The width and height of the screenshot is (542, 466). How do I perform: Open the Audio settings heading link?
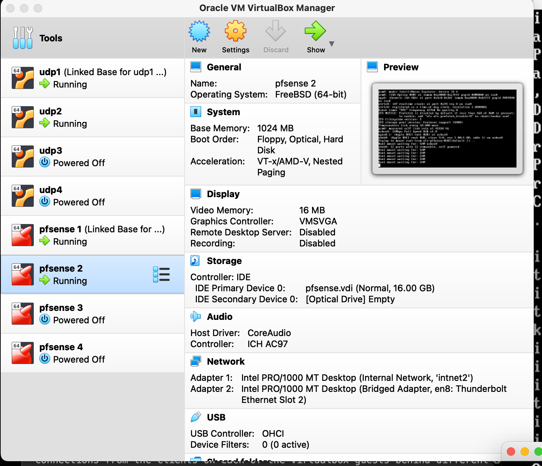(220, 317)
